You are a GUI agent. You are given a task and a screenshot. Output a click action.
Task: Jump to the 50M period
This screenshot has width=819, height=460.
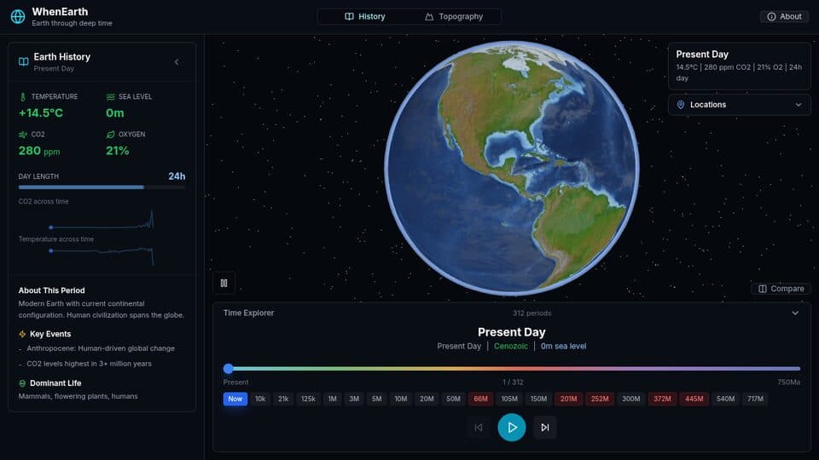[x=453, y=399]
